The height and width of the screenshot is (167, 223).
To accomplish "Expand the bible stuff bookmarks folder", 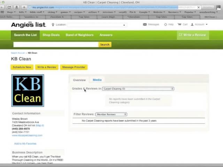I will 37,12.
